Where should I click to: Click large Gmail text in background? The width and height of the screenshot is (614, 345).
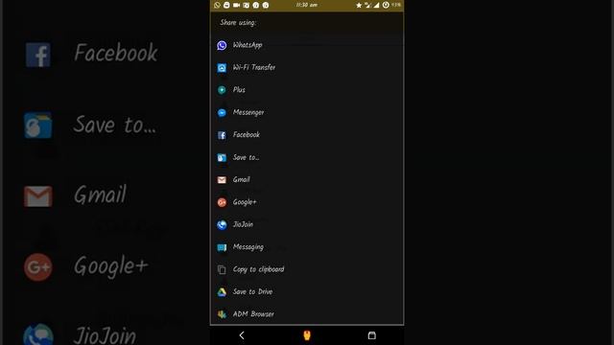click(100, 195)
